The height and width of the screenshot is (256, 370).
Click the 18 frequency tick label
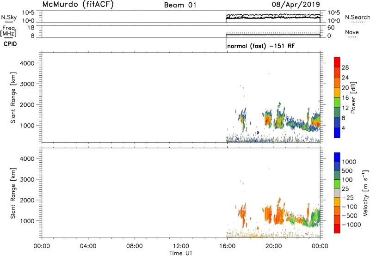click(31, 28)
